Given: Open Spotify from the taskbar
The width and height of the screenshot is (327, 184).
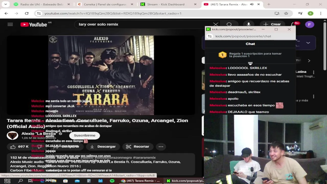Looking at the screenshot, I should [112, 181].
